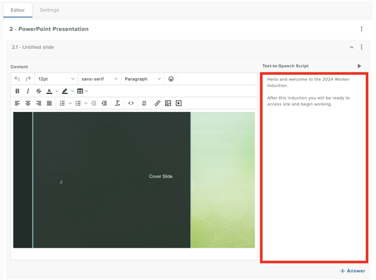
Task: Collapse the 2.1 Untitled slide section
Action: 351,47
